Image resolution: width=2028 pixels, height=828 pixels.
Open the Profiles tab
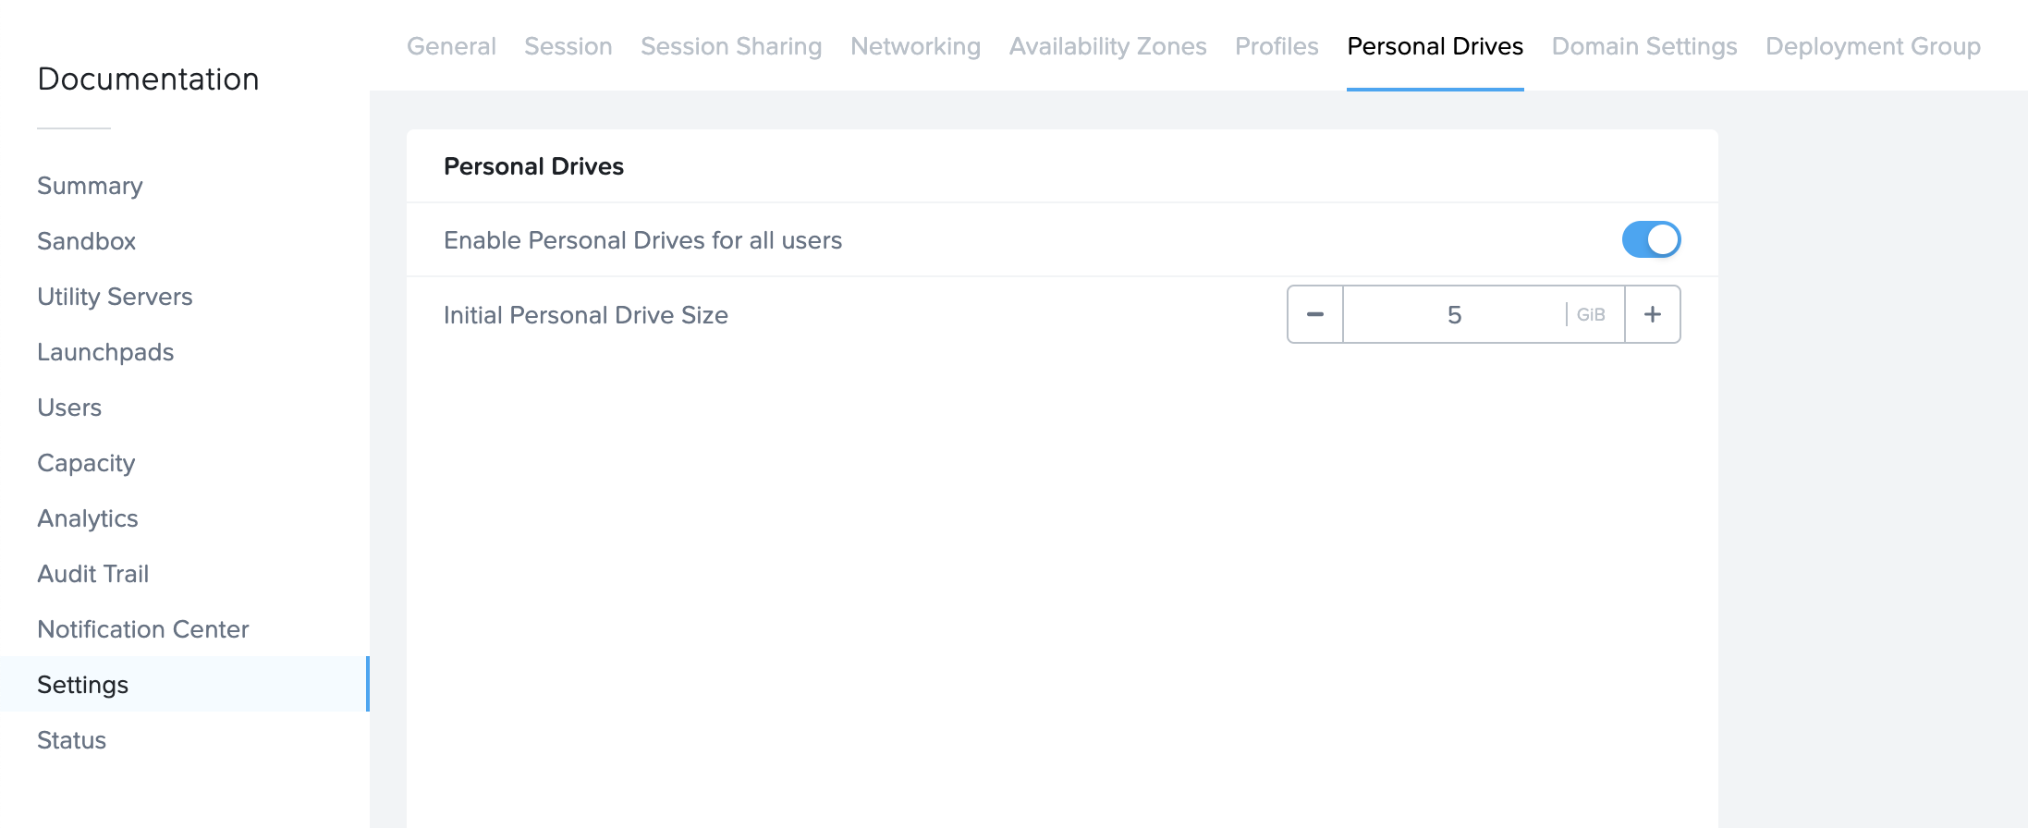pyautogui.click(x=1277, y=45)
